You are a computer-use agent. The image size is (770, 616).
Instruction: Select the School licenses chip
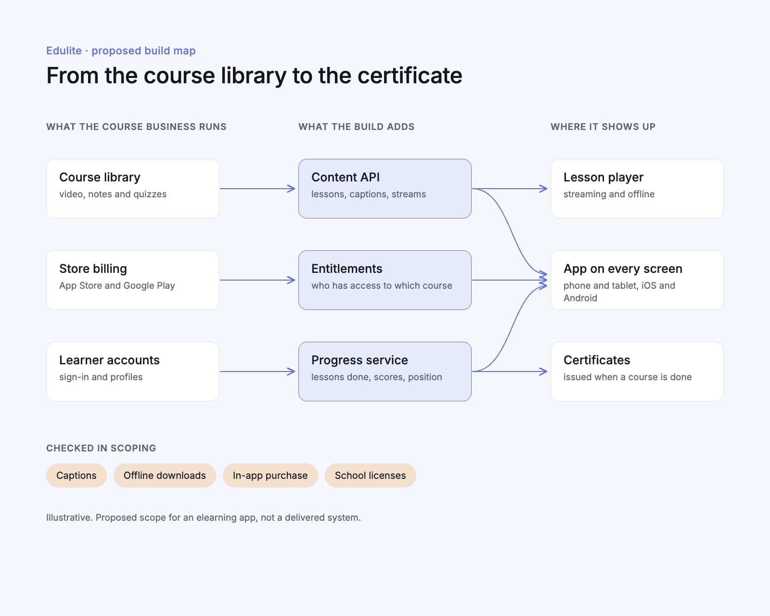(371, 475)
